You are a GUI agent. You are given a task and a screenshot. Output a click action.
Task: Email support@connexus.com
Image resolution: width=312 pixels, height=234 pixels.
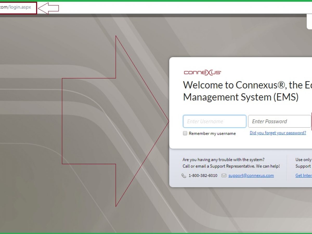[x=251, y=175]
